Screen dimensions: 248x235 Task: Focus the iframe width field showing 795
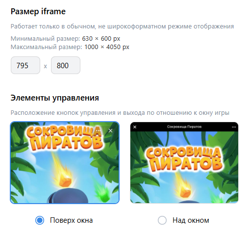tap(25, 65)
